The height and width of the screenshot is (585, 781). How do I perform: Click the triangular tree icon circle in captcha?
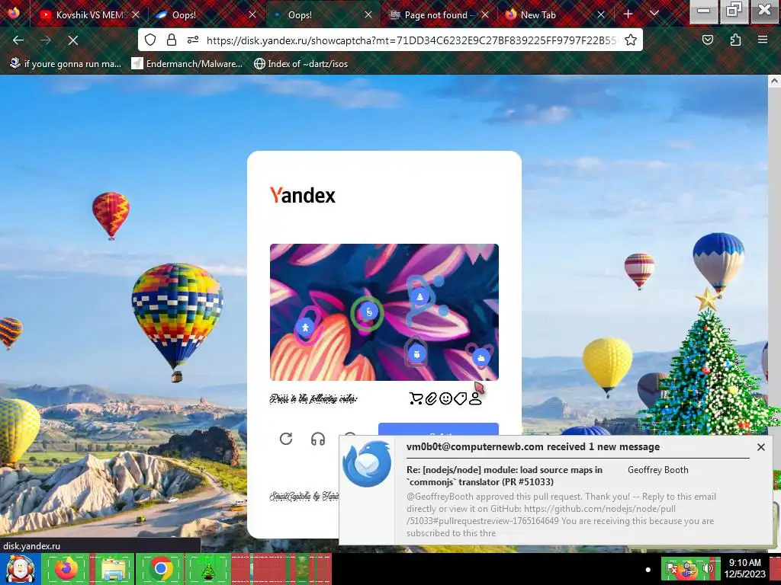[420, 297]
